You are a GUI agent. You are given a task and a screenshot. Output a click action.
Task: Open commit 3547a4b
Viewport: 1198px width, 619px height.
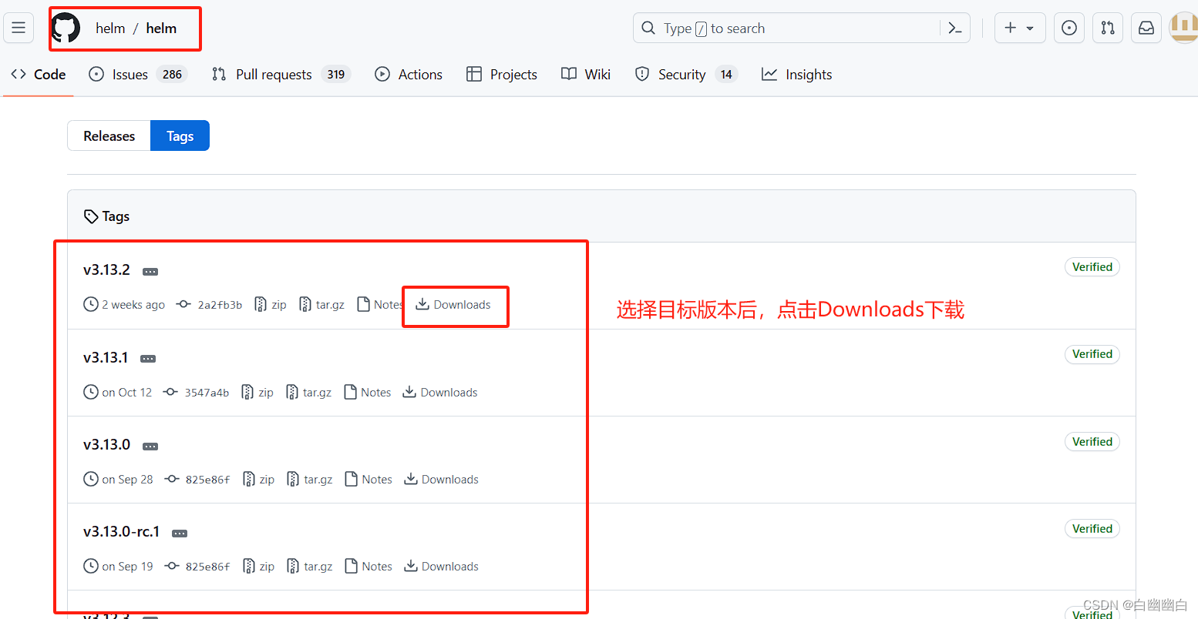click(197, 393)
